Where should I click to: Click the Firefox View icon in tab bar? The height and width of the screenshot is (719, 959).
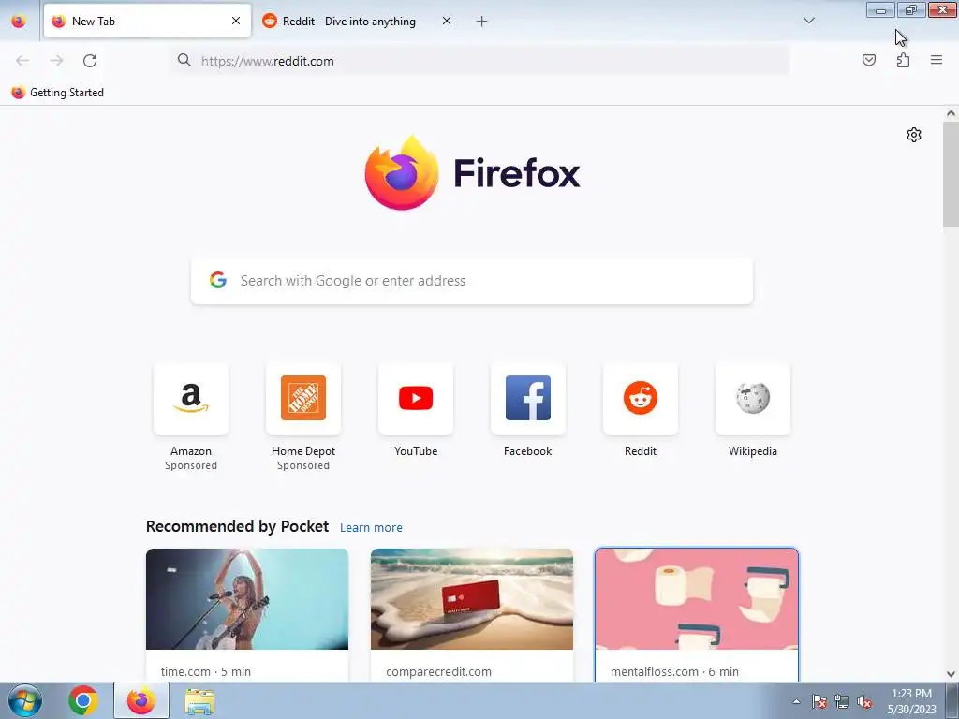tap(19, 22)
